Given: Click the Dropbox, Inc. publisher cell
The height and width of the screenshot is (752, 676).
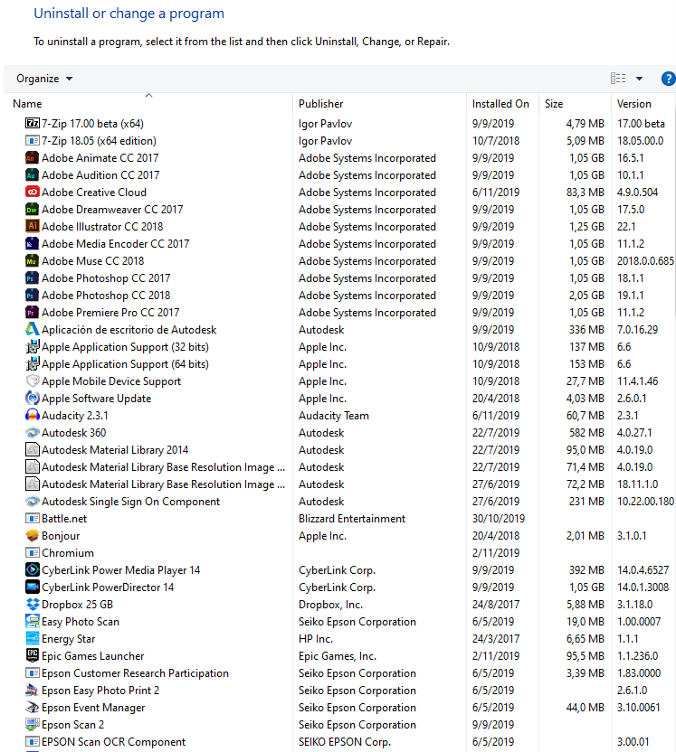Looking at the screenshot, I should pyautogui.click(x=331, y=605).
